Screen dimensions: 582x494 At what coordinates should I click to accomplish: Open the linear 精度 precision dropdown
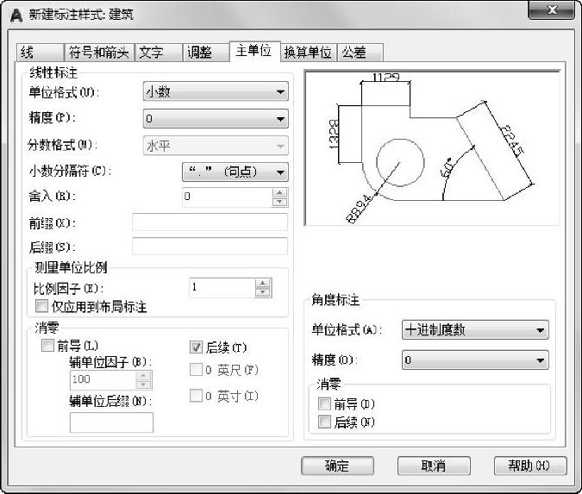click(x=216, y=119)
